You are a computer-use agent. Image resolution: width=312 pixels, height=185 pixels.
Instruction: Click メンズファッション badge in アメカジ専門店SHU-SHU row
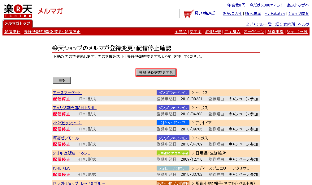[173, 108]
